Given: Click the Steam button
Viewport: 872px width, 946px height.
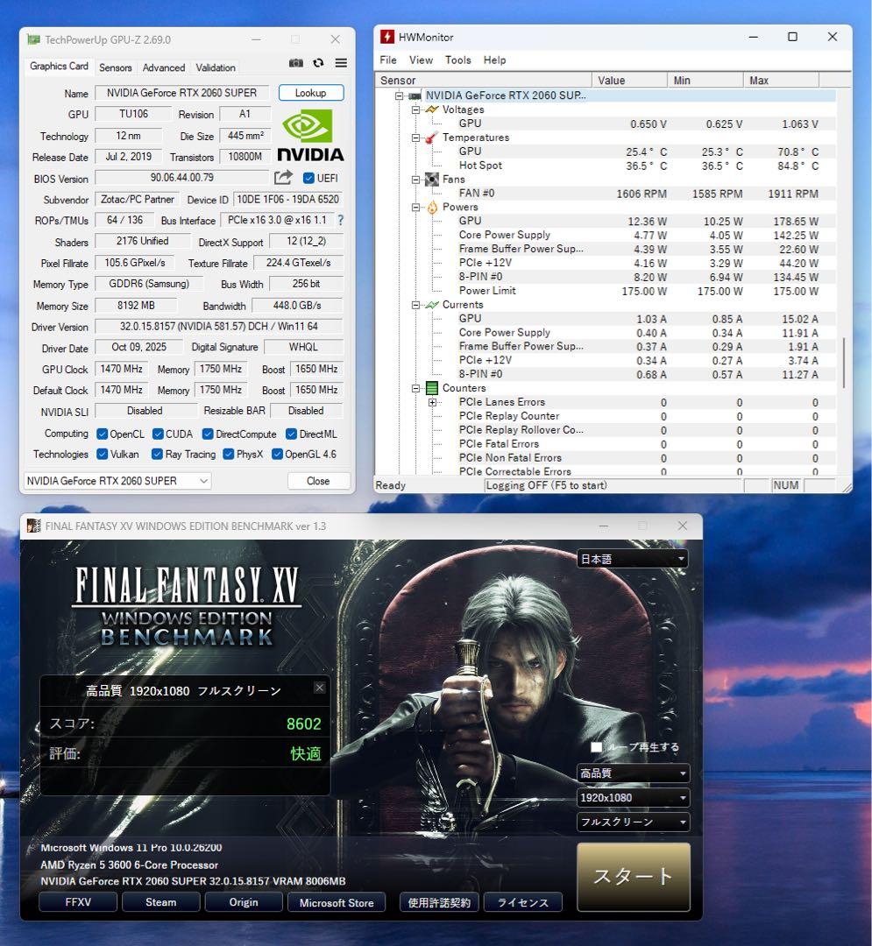Looking at the screenshot, I should [x=160, y=902].
